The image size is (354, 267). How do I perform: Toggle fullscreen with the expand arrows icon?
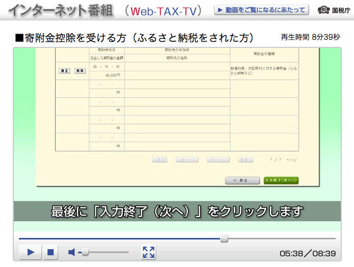(x=149, y=252)
